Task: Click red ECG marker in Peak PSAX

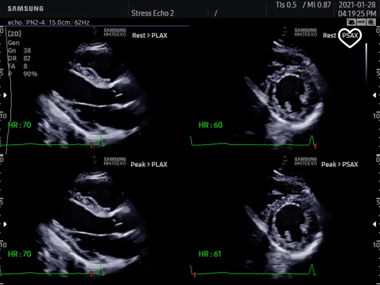Action: pos(194,274)
